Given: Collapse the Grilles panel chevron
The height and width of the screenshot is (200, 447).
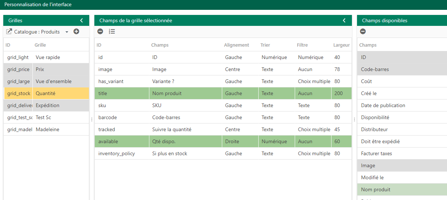Looking at the screenshot, I should 82,20.
